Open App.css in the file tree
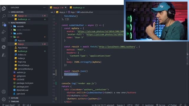Image resolution: width=189 pixels, height=106 pixels. tap(21, 41)
